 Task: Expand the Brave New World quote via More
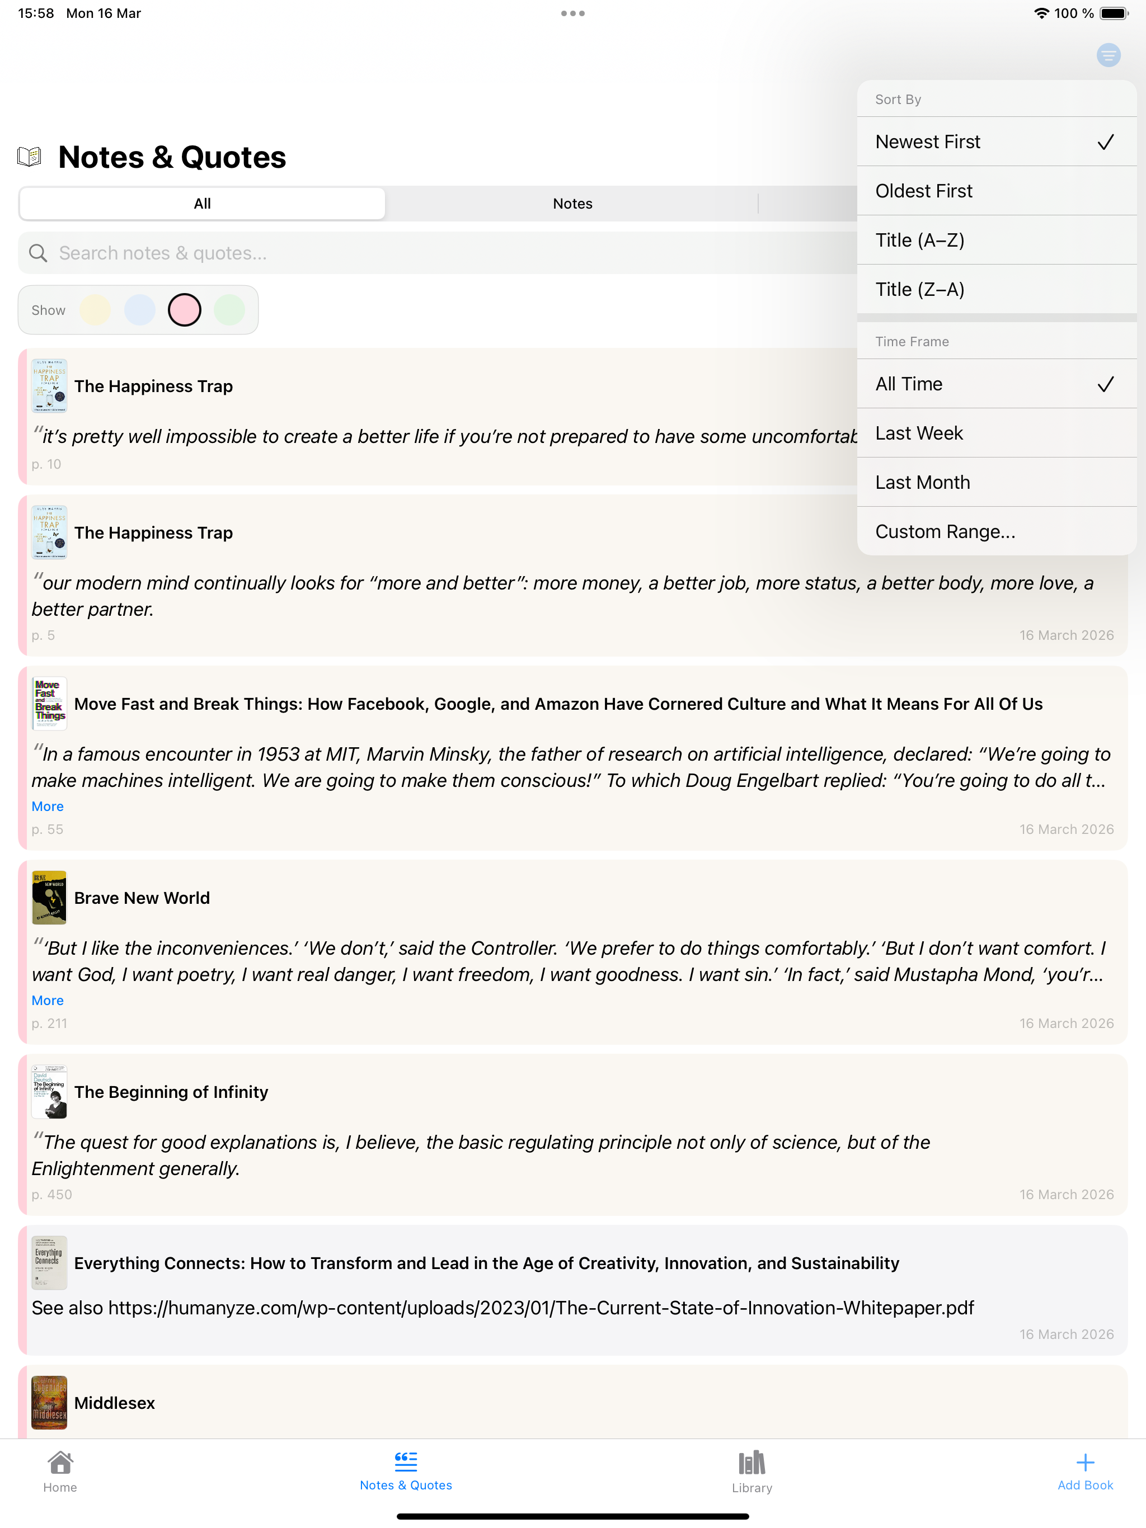click(47, 1000)
